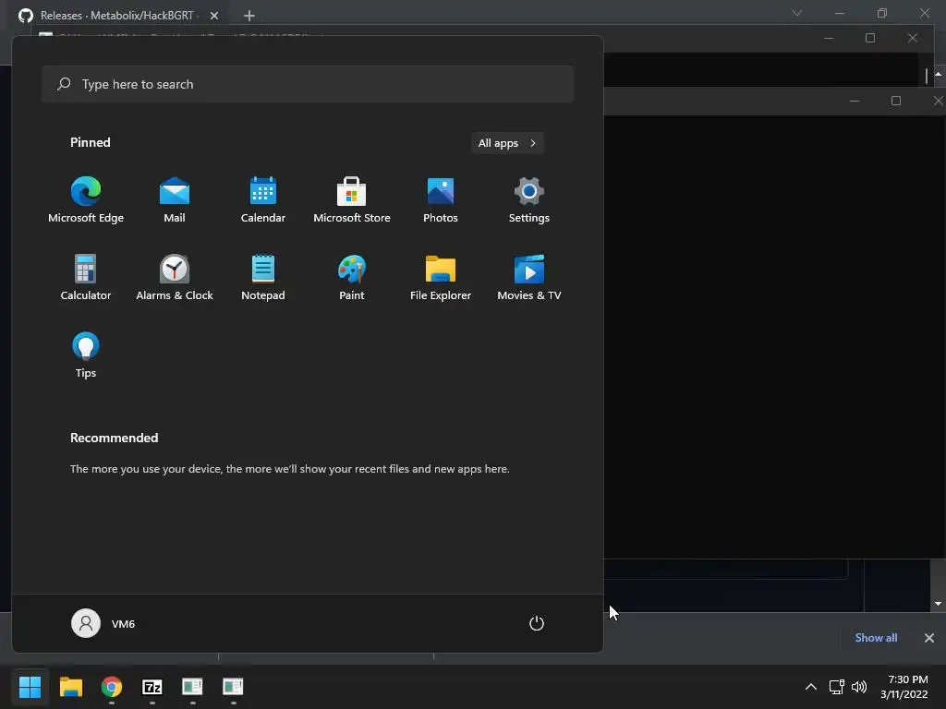The height and width of the screenshot is (709, 946).
Task: Open File Explorer in the pinned grid
Action: point(441,277)
